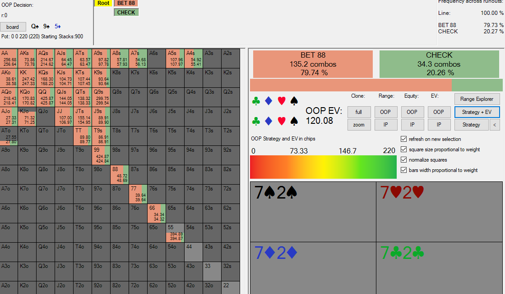Click the lower-row diamond suit icon
The width and height of the screenshot is (505, 294).
click(x=269, y=121)
